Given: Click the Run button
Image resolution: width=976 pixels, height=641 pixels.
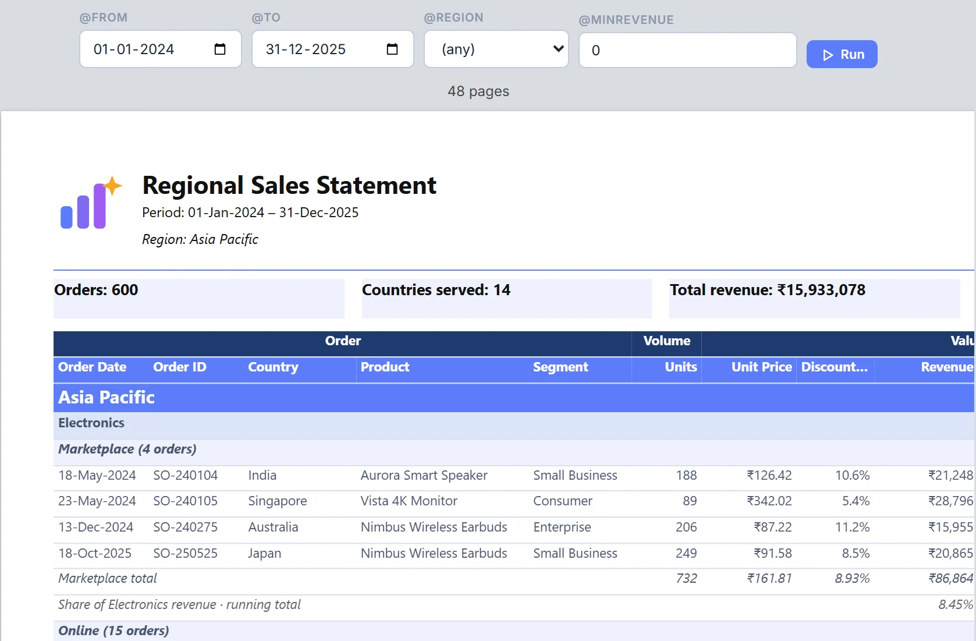Looking at the screenshot, I should (x=842, y=54).
